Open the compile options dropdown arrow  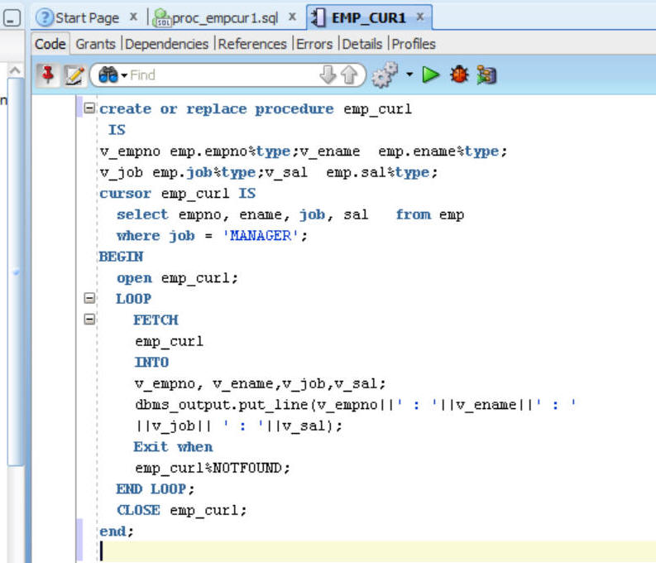(x=409, y=75)
